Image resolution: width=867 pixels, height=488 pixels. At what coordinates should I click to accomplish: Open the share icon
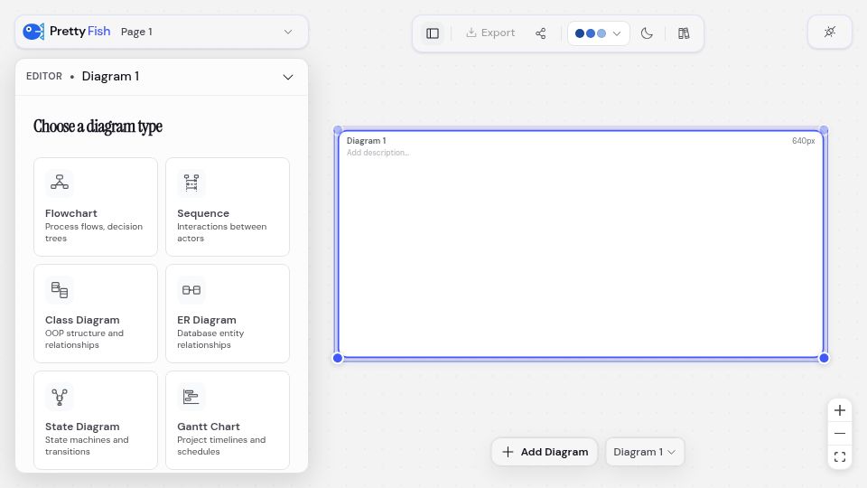[541, 33]
